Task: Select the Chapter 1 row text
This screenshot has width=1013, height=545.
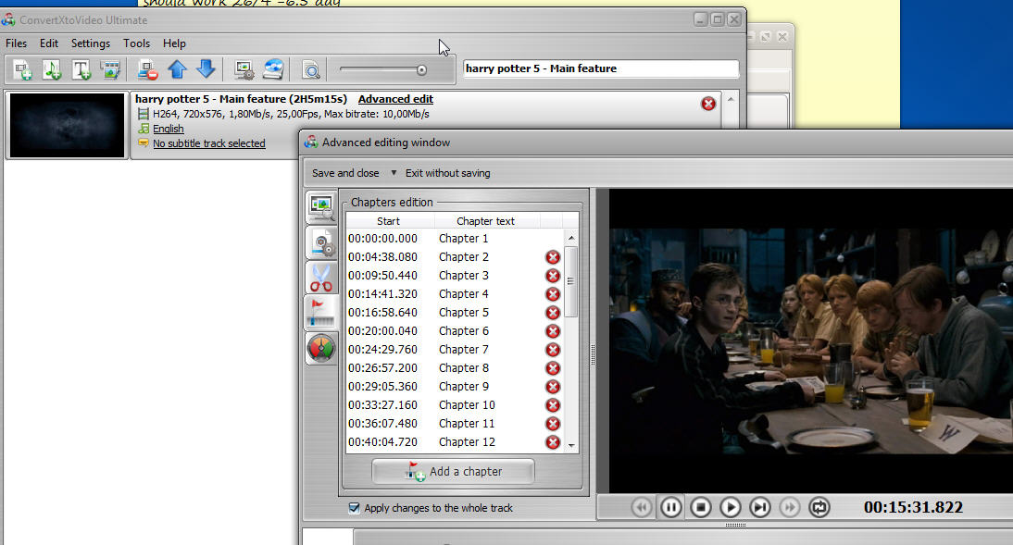Action: 463,239
